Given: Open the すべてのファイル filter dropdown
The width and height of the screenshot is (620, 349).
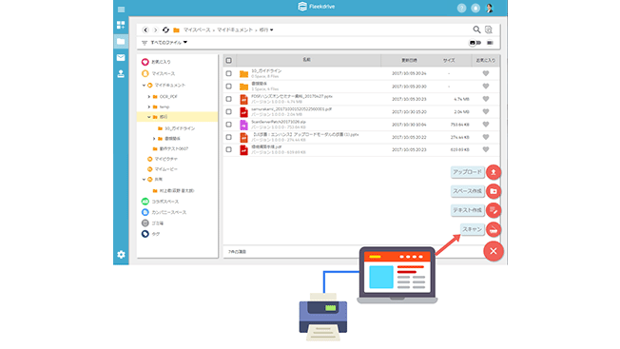Looking at the screenshot, I should point(169,42).
